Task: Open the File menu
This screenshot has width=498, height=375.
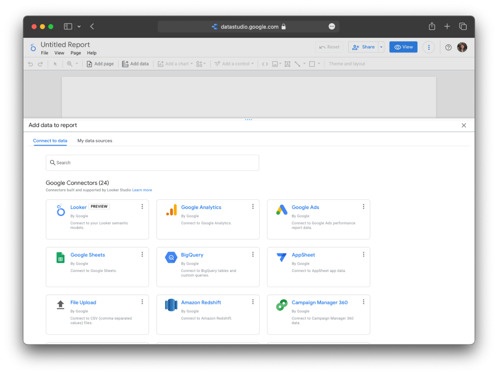Action: click(x=44, y=53)
